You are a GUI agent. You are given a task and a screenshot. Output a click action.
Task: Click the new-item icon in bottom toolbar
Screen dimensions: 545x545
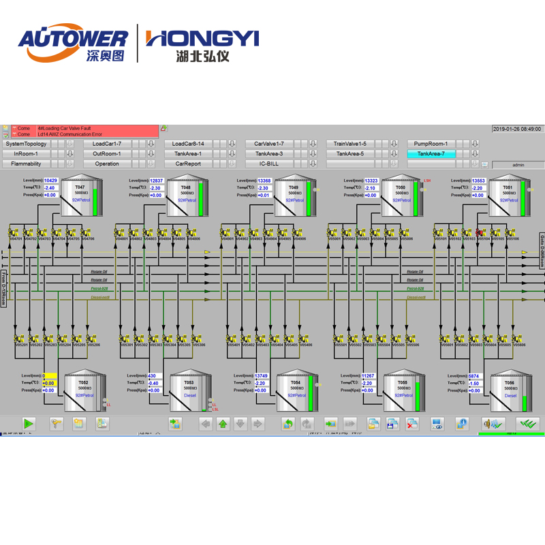(x=79, y=424)
